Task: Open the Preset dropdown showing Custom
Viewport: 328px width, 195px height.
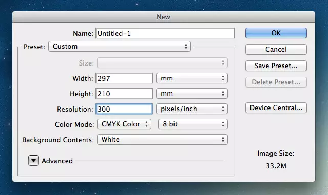Action: point(120,46)
